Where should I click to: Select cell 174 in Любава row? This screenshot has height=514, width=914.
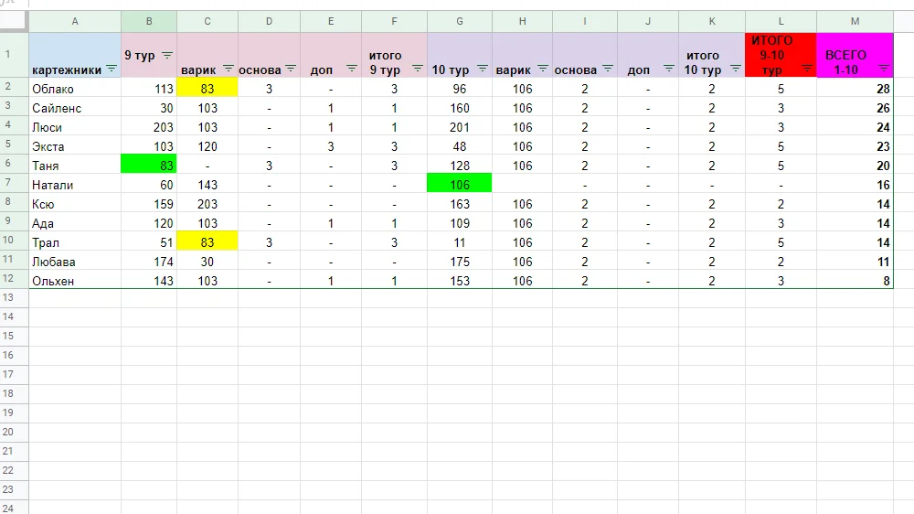[x=149, y=262]
